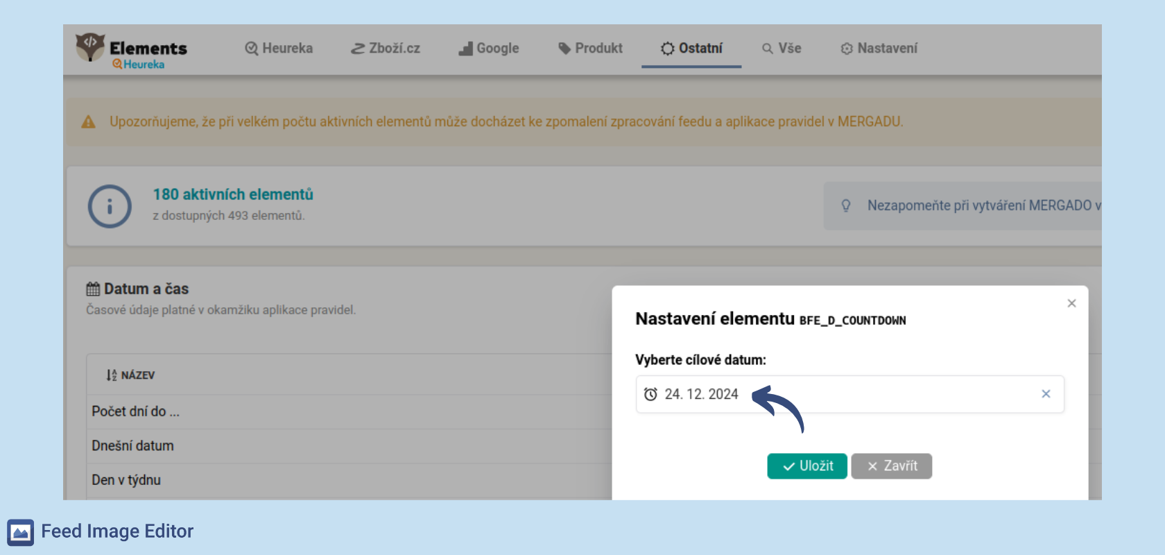The image size is (1165, 555).
Task: Click the Elements raccoon logo
Action: (x=90, y=46)
